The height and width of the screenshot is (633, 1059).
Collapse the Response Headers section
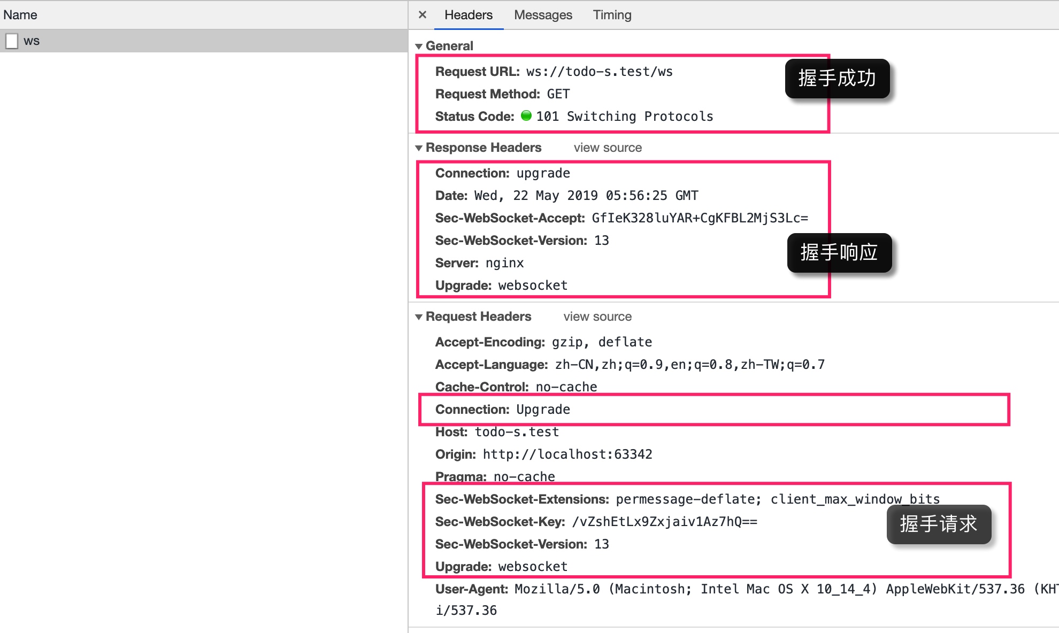pos(419,148)
